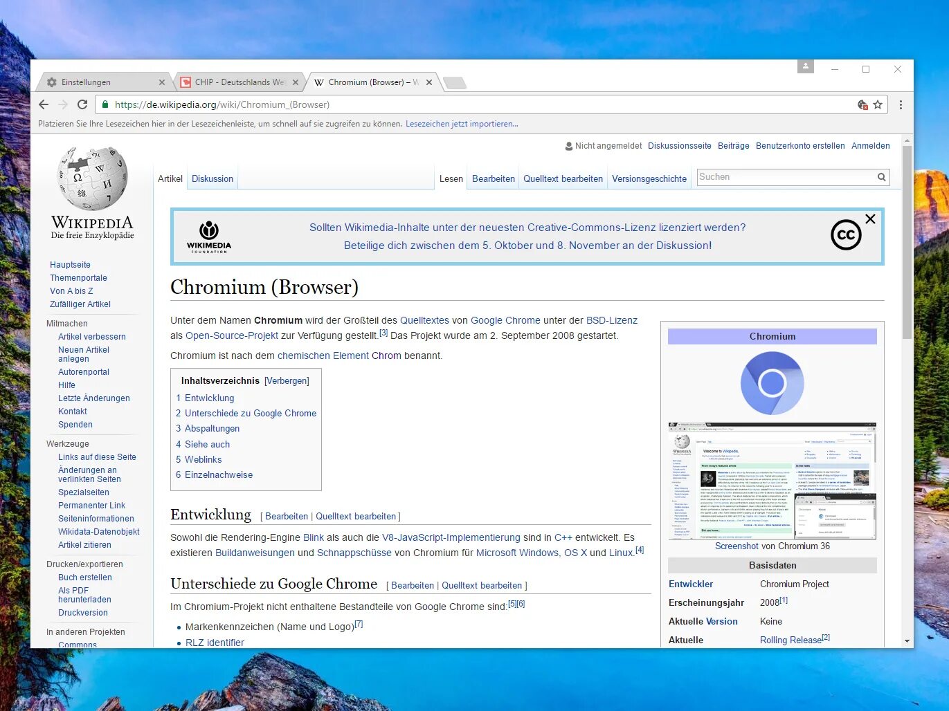
Task: Open Themenportale sidebar link
Action: [x=78, y=278]
